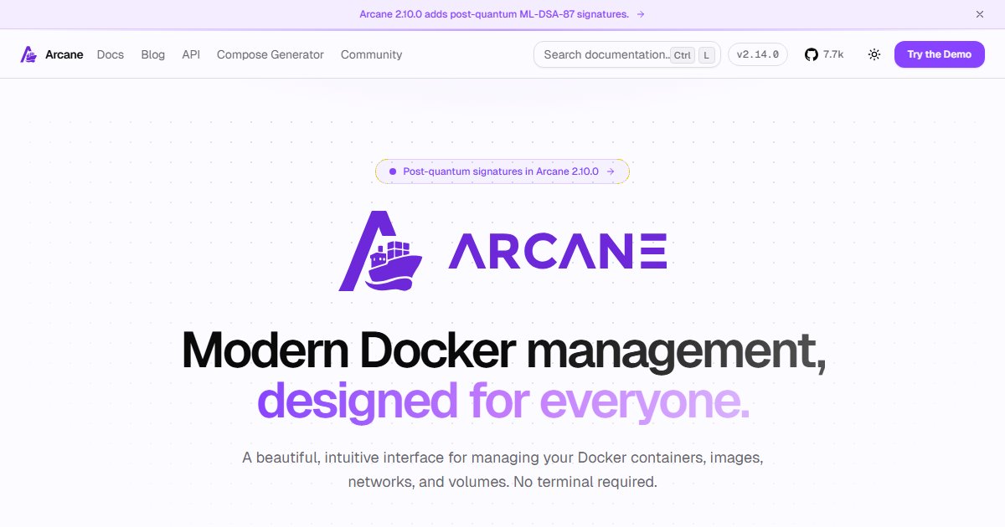This screenshot has width=1005, height=527.
Task: Click the Modern Docker management heading
Action: coord(504,350)
